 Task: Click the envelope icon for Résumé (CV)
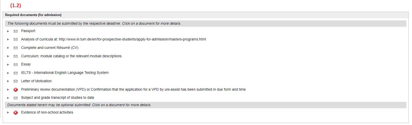click(x=16, y=48)
